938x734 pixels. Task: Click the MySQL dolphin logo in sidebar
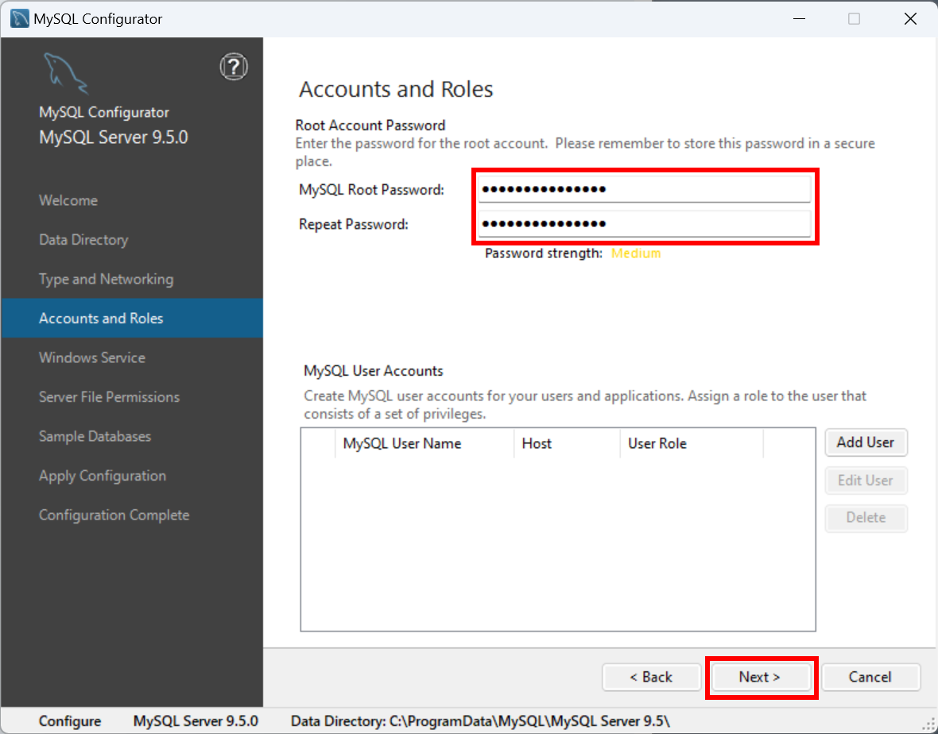coord(66,74)
